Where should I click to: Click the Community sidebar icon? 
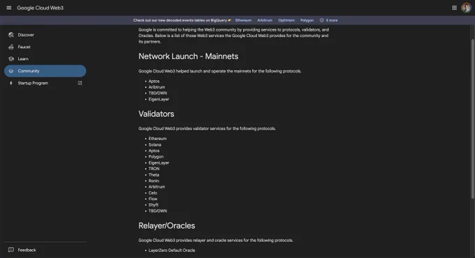coord(11,71)
